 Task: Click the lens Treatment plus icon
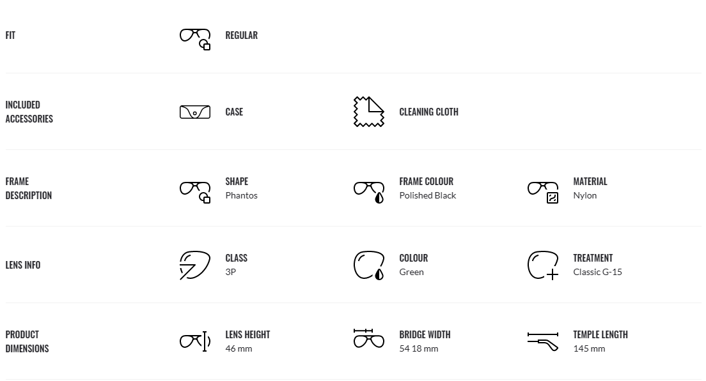coord(542,265)
